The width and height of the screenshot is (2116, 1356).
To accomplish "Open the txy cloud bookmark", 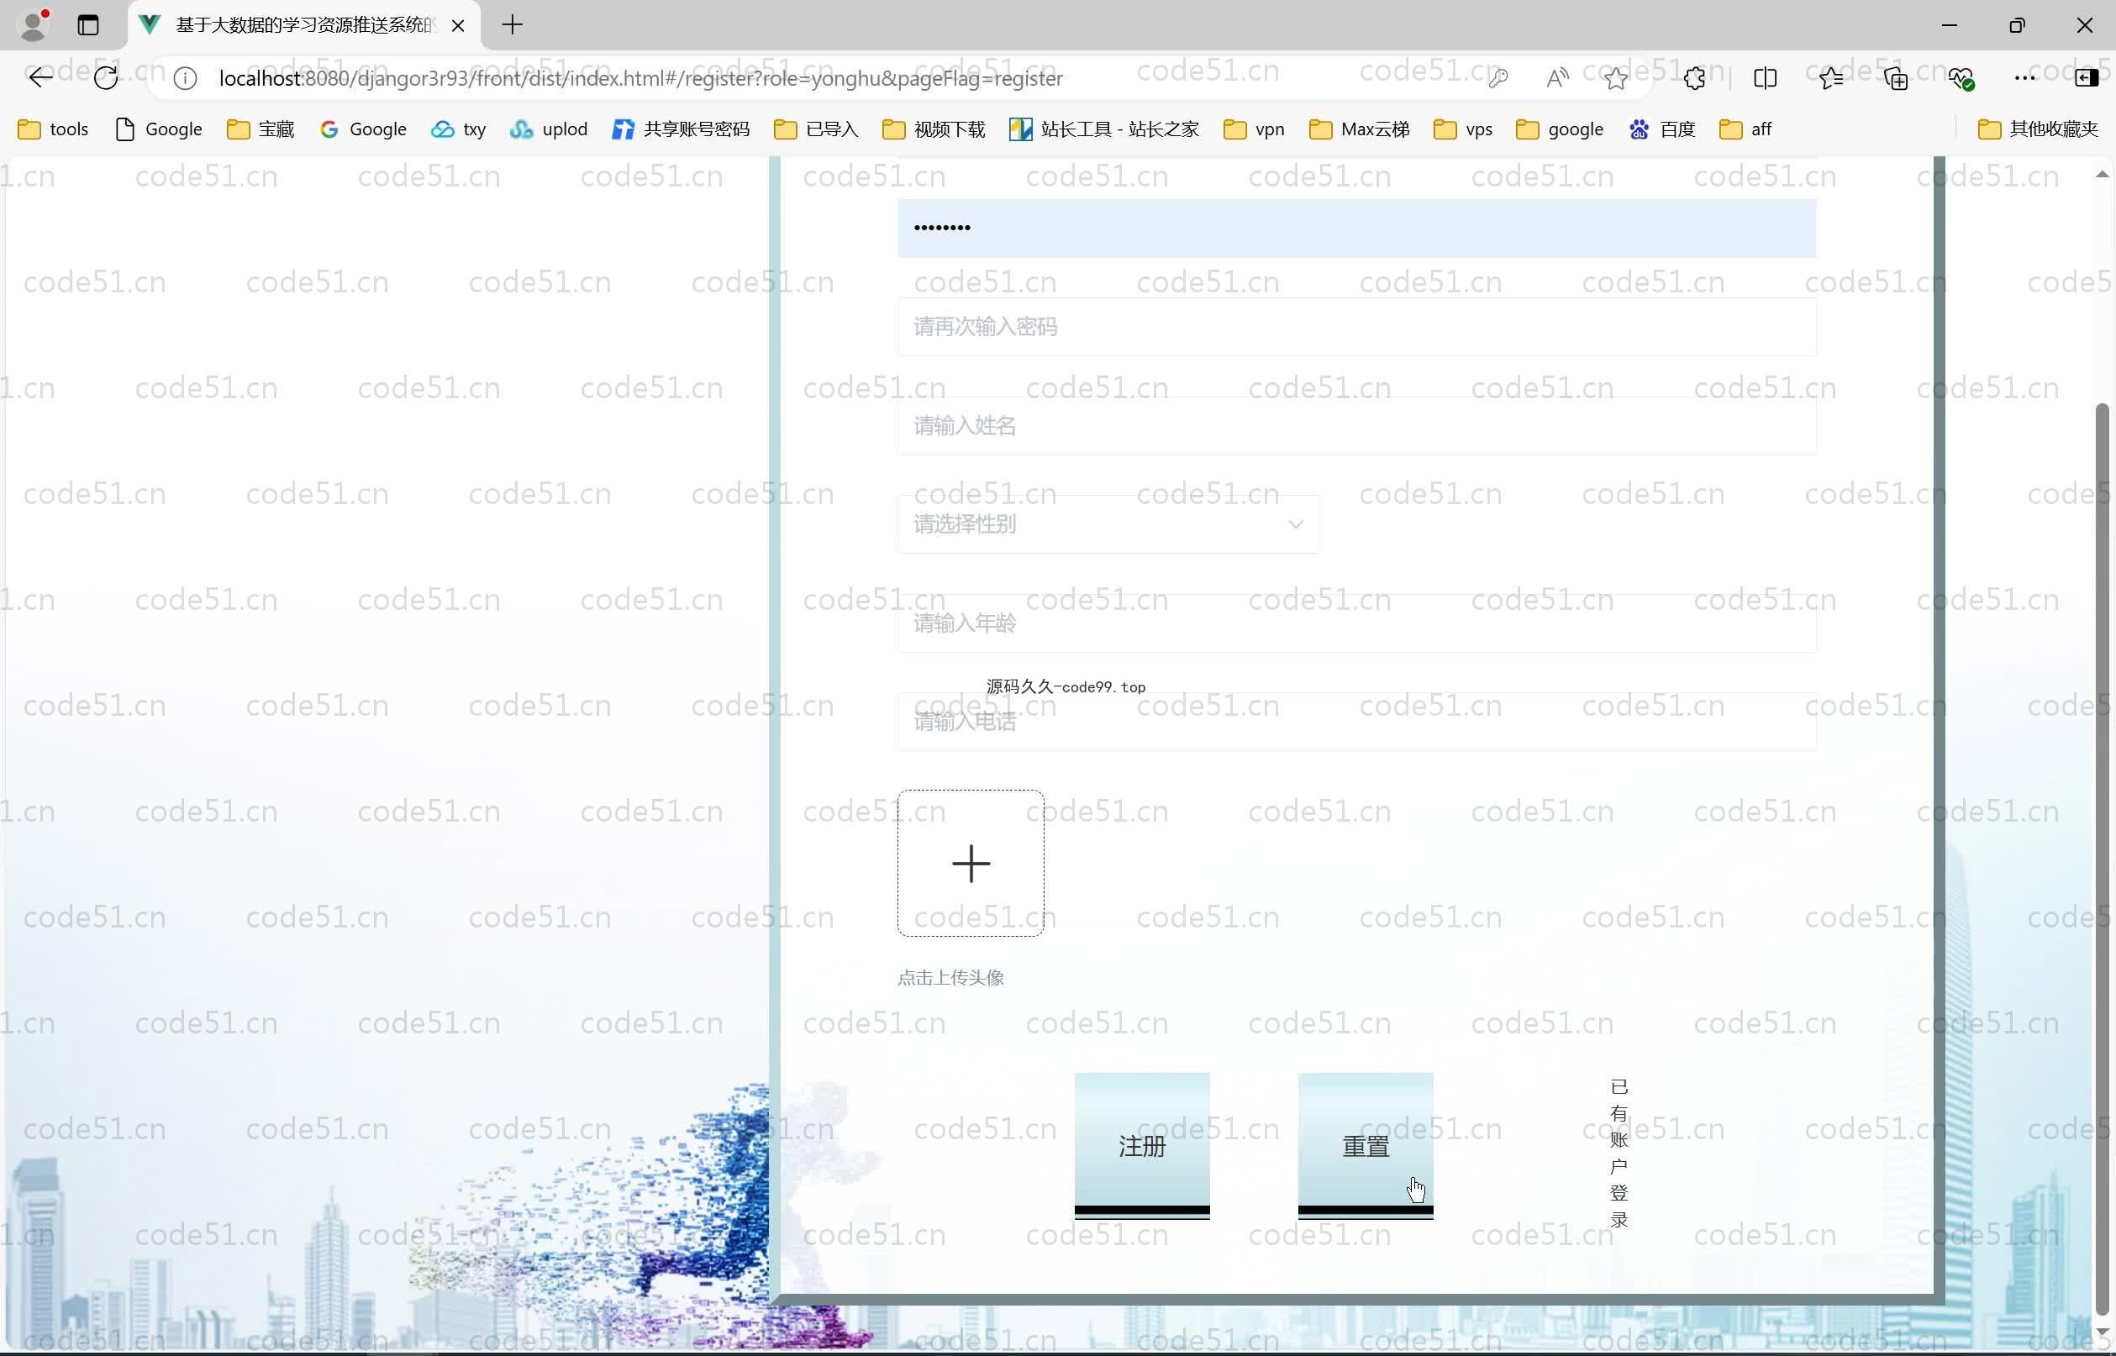I will pyautogui.click(x=459, y=129).
